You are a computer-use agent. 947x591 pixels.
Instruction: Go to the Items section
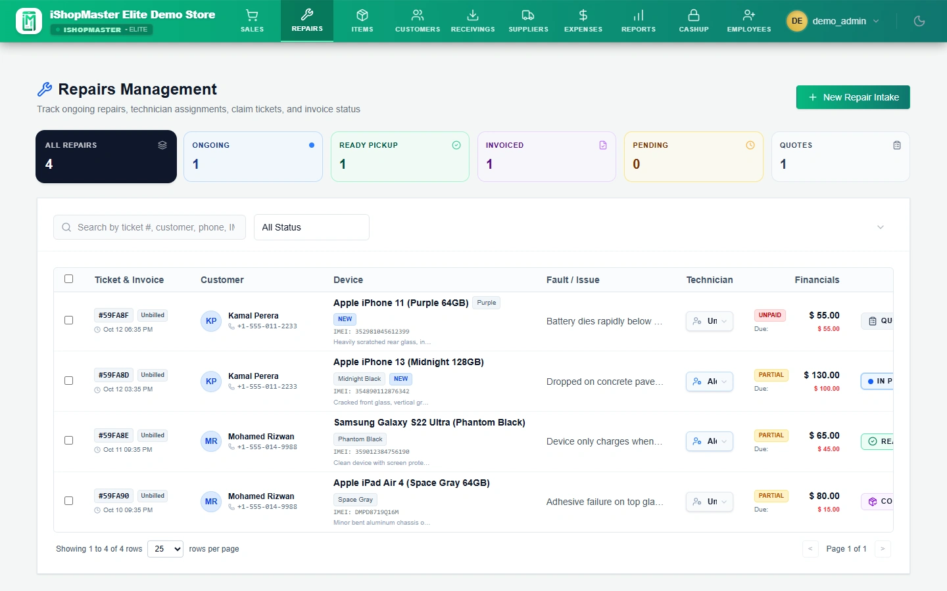click(x=362, y=21)
